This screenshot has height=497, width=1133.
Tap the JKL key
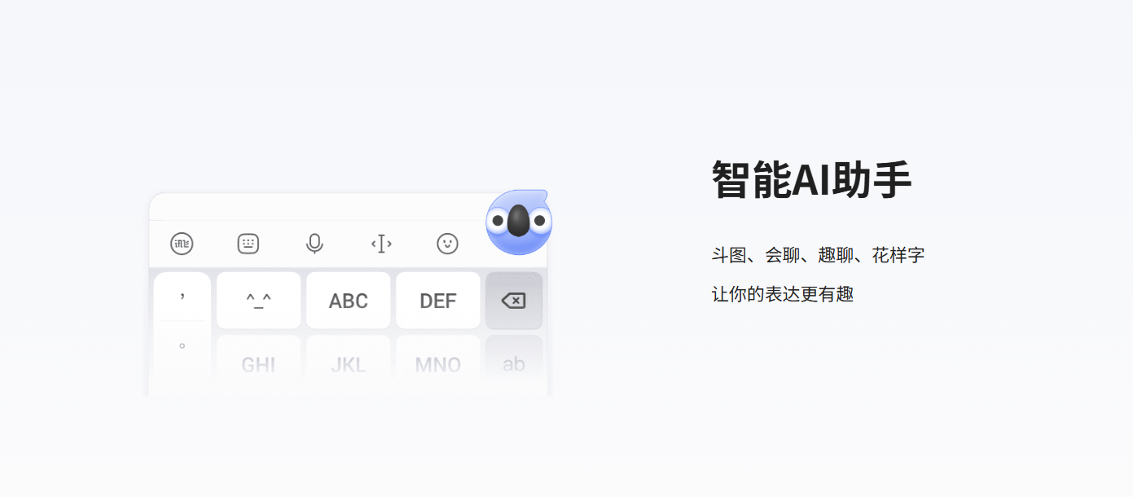tap(349, 364)
